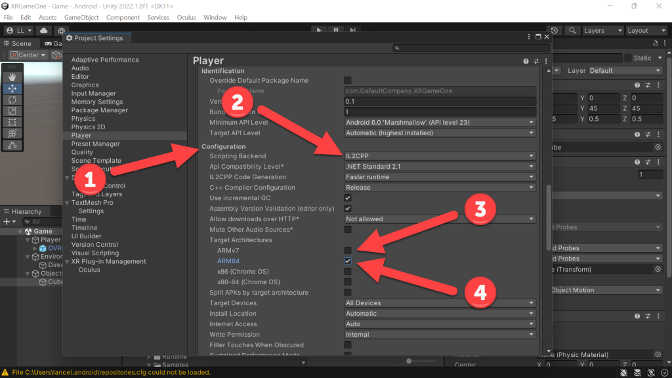Click the global search magnifier icon
This screenshot has width=672, height=378.
[x=572, y=30]
